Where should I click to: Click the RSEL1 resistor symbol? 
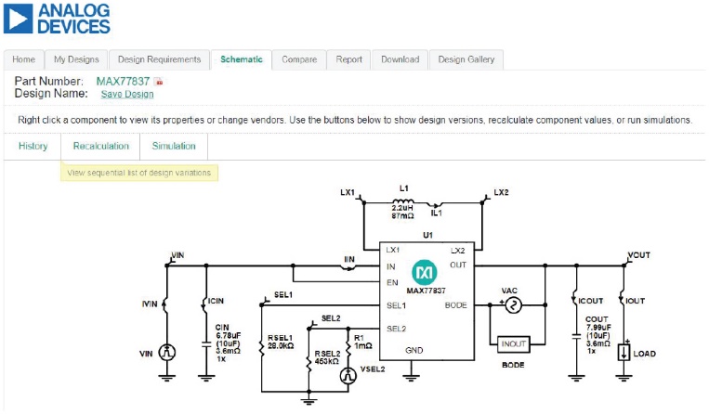coord(263,343)
